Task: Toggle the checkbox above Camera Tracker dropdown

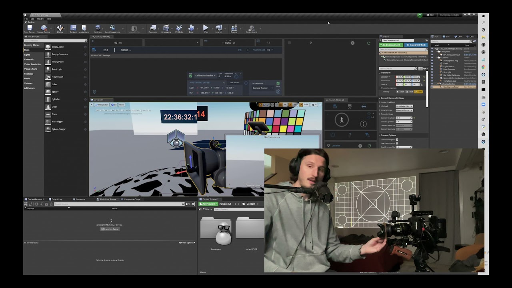Action: (x=278, y=84)
